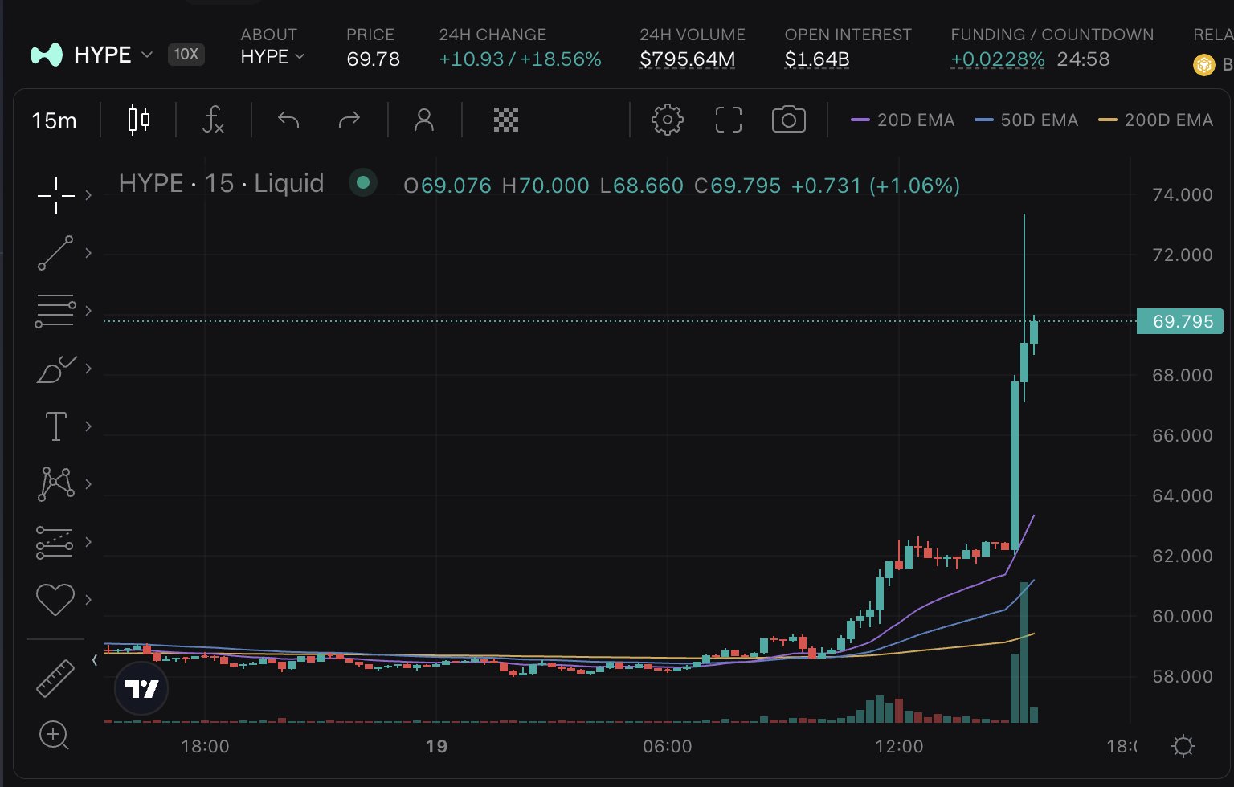Viewport: 1234px width, 787px height.
Task: Toggle the 50D EMA line
Action: point(1026,120)
